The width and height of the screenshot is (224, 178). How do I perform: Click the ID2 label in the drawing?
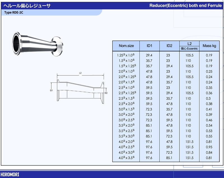pyautogui.click(x=106, y=93)
